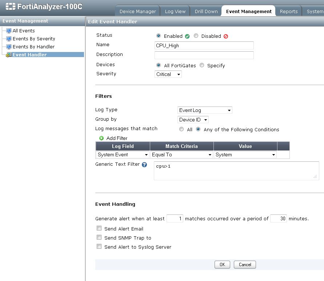Click the green Add Filter plus icon
324x281 pixels.
pos(101,138)
